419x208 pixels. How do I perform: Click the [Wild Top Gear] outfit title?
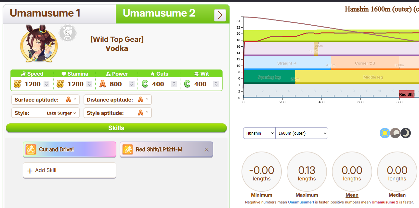(x=117, y=39)
